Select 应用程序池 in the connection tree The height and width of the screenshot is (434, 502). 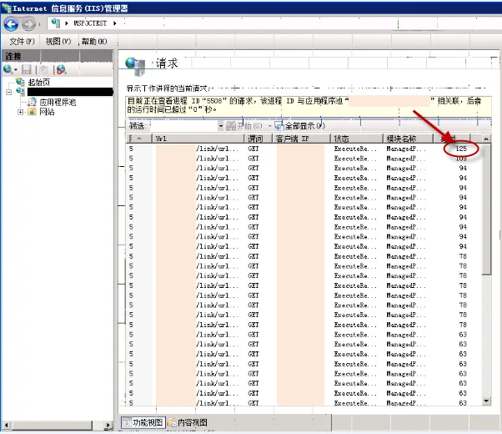[58, 103]
